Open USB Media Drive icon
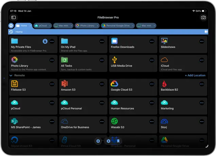Image resolution: width=216 pixels, height=156 pixels. point(114,60)
